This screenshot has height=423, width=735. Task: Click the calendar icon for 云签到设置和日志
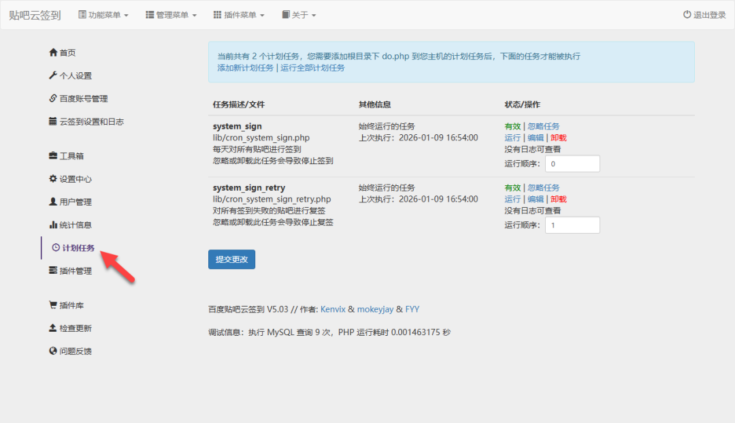click(x=53, y=122)
